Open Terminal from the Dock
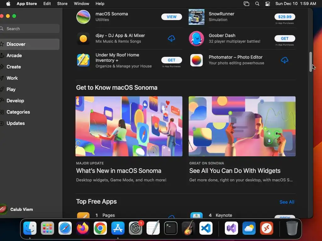 (x=171, y=228)
